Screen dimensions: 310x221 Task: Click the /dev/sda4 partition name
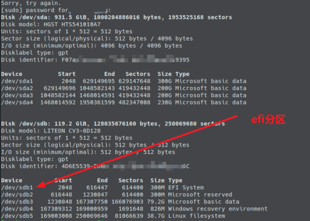coord(17,102)
